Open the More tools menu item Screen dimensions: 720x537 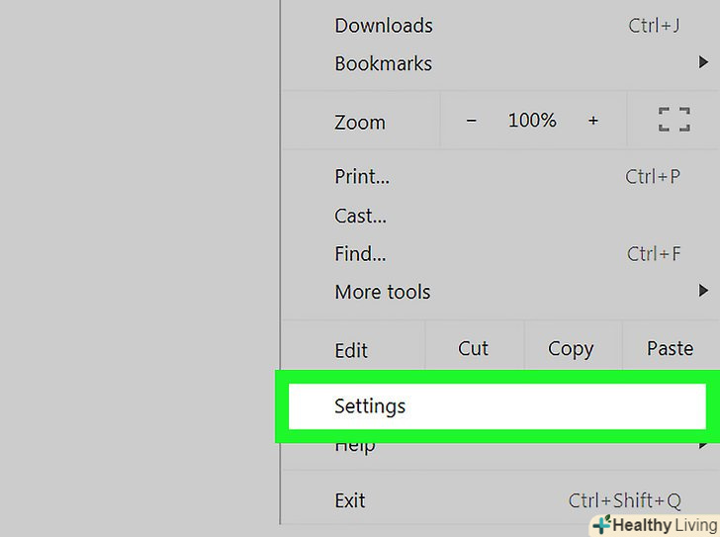tap(382, 292)
